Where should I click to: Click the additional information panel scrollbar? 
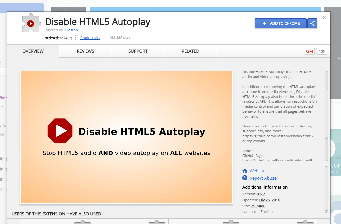coord(326,189)
